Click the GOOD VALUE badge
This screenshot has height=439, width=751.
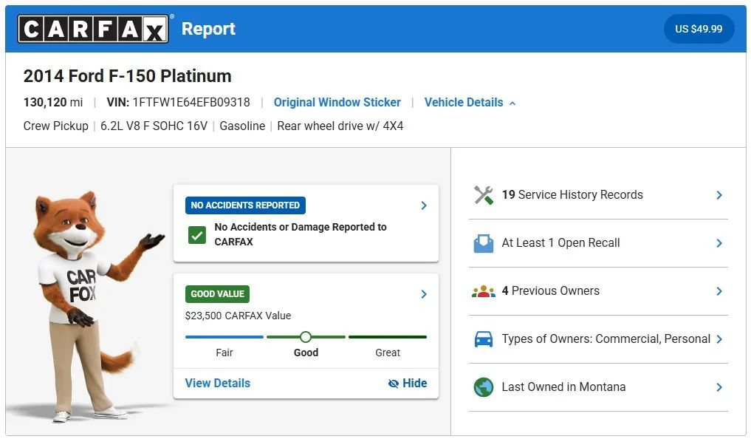pyautogui.click(x=217, y=294)
